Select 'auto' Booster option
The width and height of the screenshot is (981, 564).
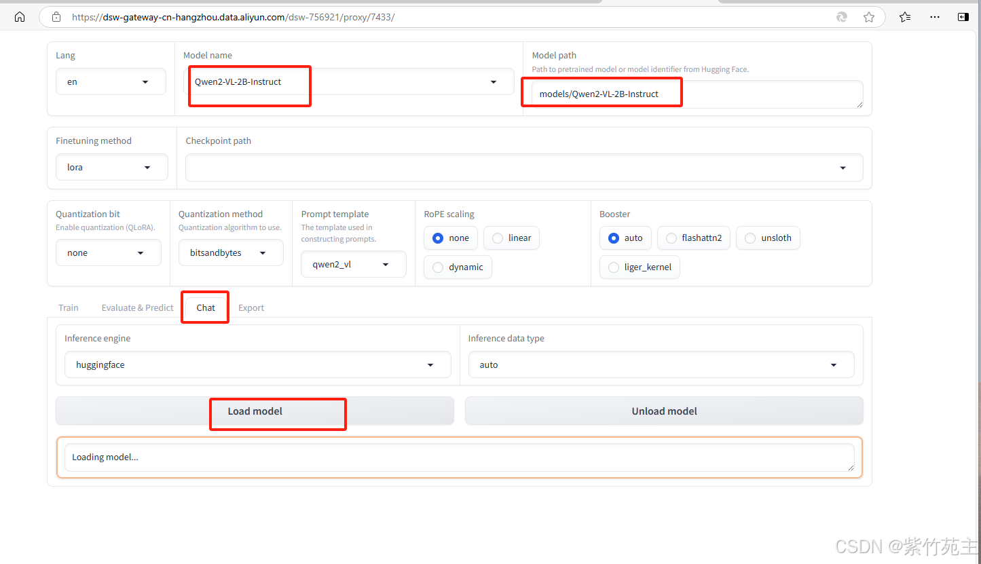[x=625, y=238]
